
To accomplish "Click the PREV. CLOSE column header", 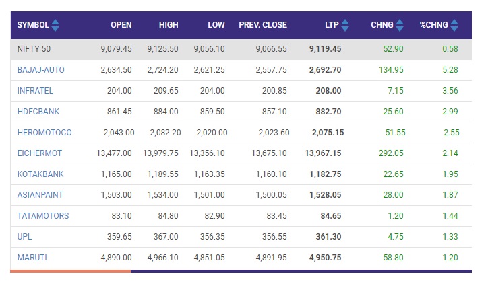I will pos(263,25).
